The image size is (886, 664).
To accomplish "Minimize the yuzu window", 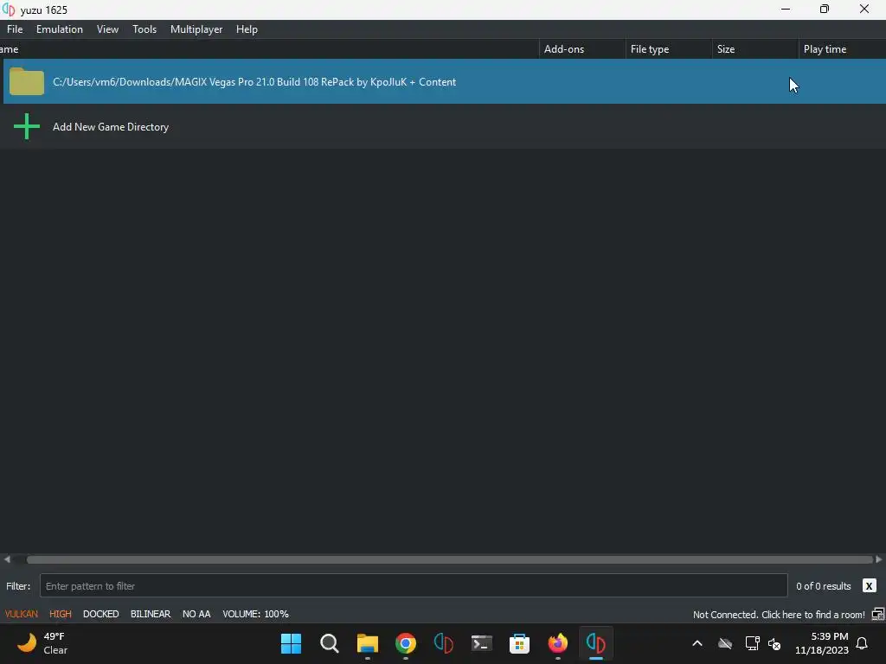I will [x=786, y=9].
